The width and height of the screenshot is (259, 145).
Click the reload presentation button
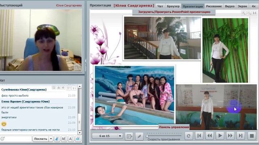pyautogui.click(x=189, y=136)
